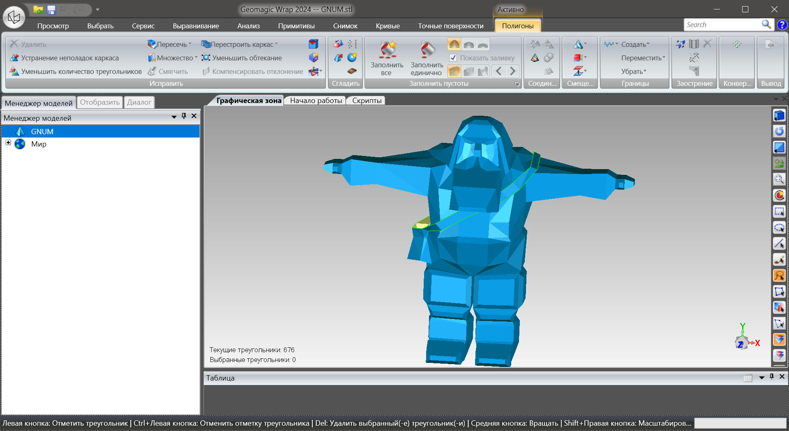Select the Flat fill mode toggle
The image size is (789, 431).
coord(483,44)
